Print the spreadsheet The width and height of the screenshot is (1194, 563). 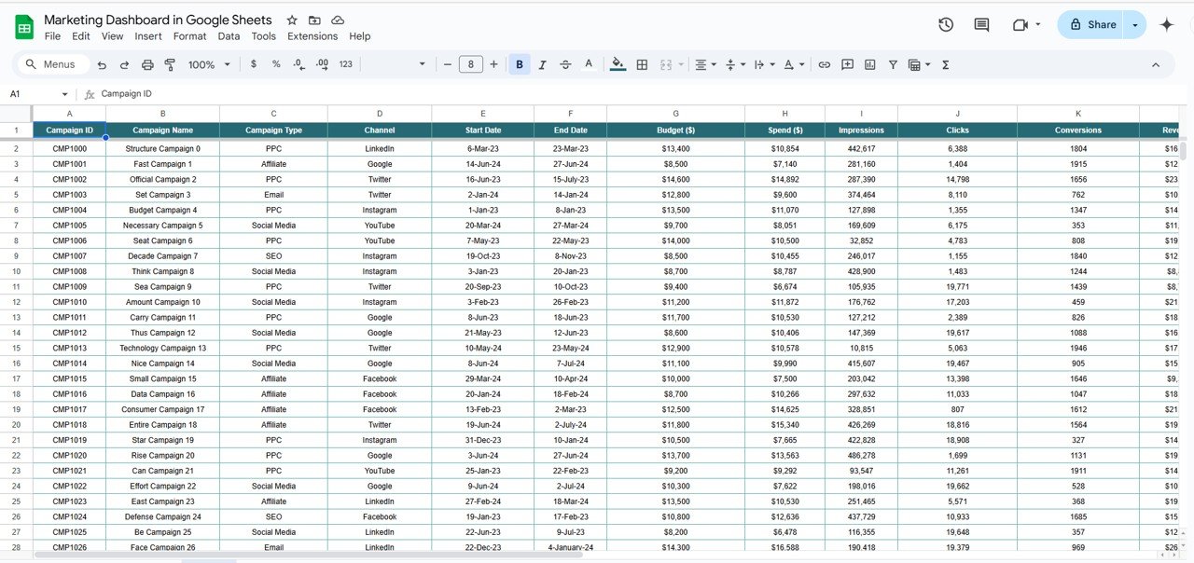pyautogui.click(x=147, y=64)
